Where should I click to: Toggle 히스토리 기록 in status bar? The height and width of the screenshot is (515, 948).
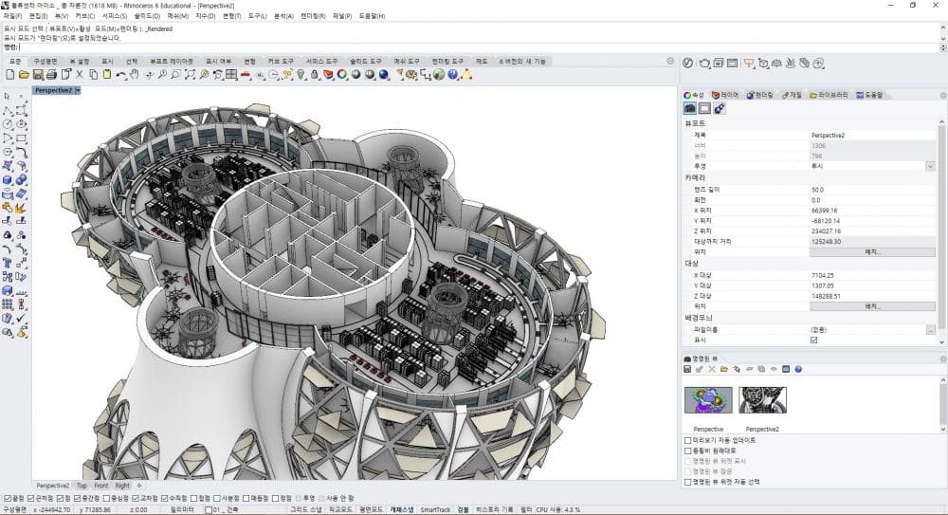tap(494, 509)
